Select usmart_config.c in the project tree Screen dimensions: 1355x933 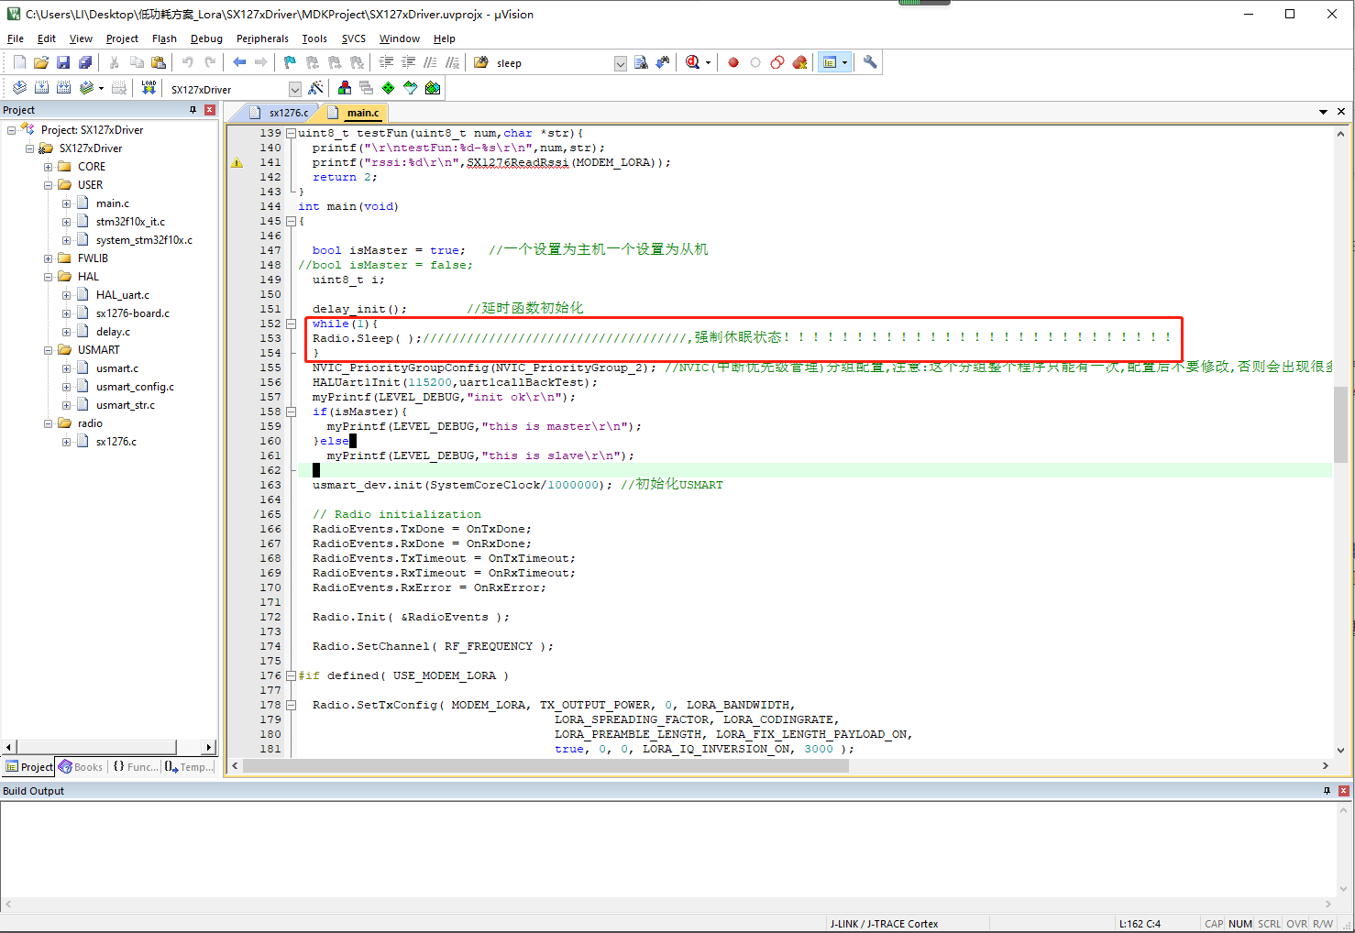point(135,387)
